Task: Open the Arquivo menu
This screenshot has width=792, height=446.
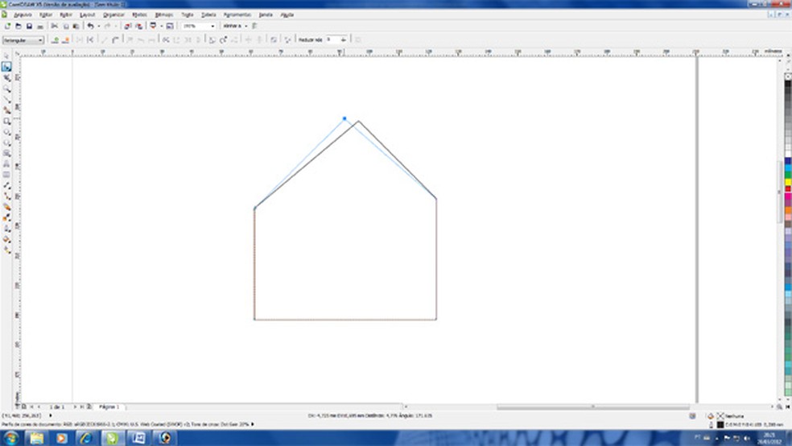Action: (x=23, y=14)
